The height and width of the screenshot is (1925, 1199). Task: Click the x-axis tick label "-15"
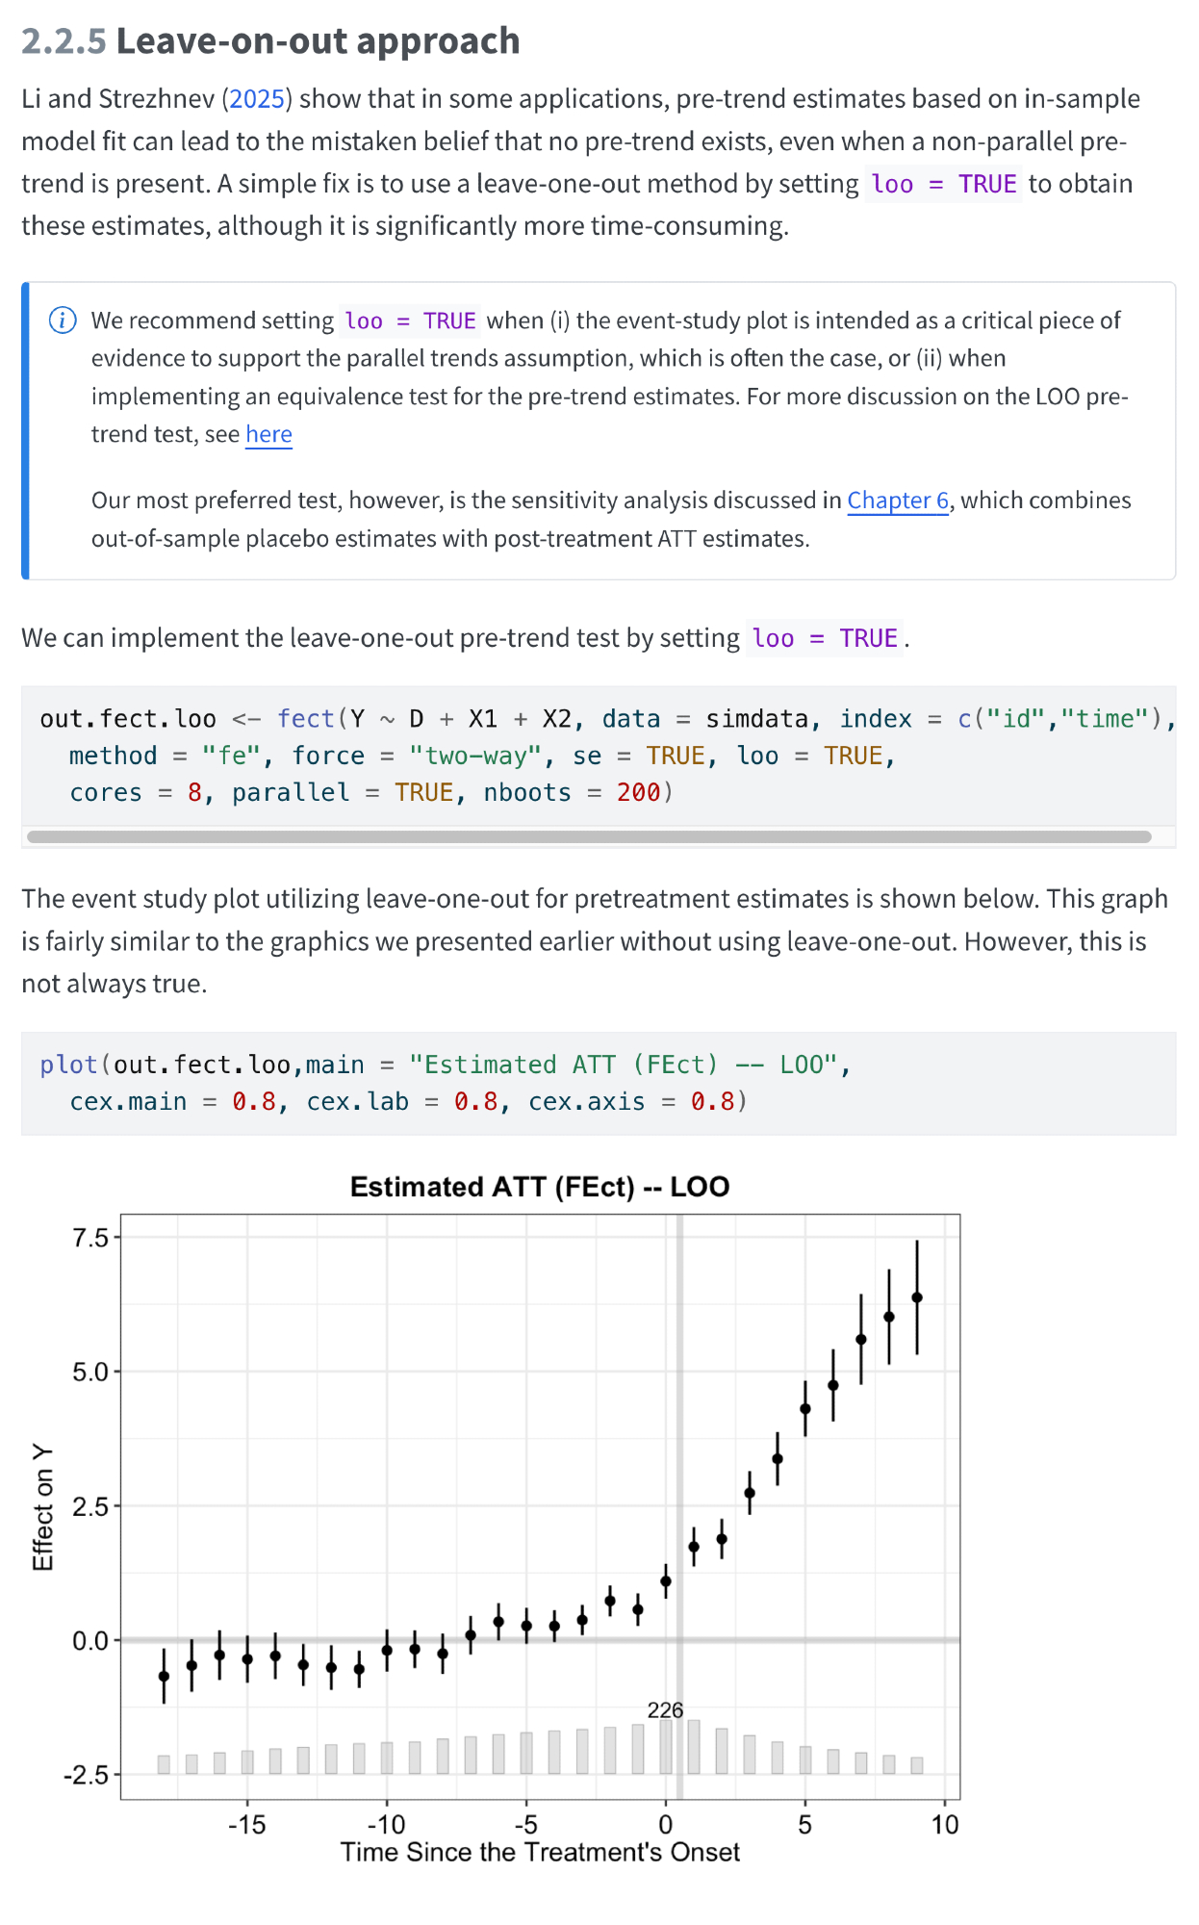point(246,1825)
